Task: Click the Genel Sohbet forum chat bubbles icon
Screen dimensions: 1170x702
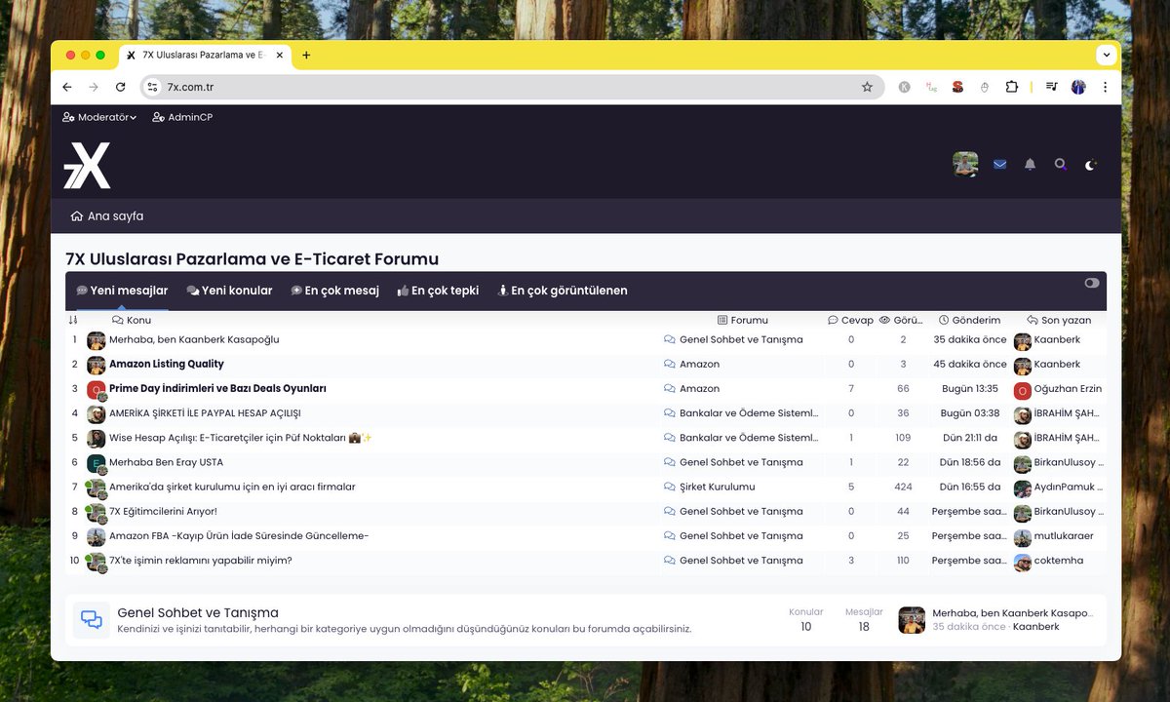Action: coord(92,620)
